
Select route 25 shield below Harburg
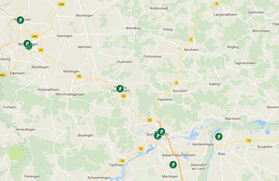(123, 96)
